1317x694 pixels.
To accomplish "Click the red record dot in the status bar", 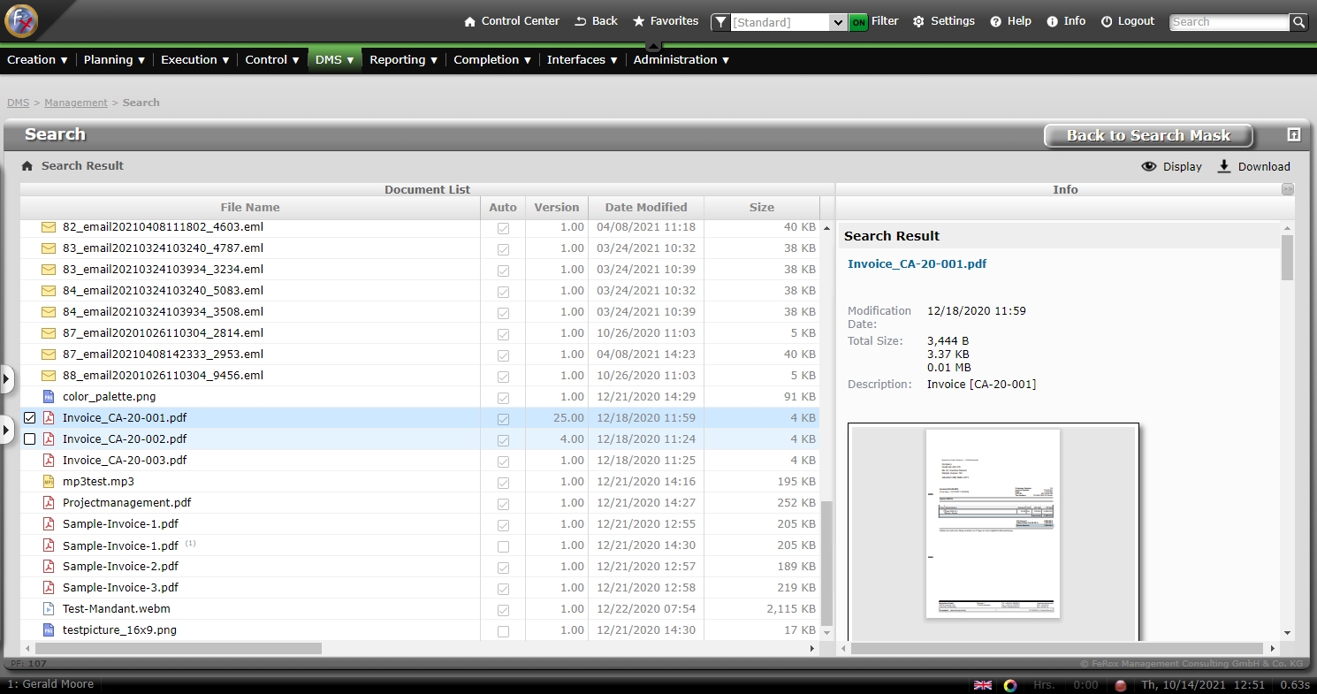I will (x=1120, y=685).
